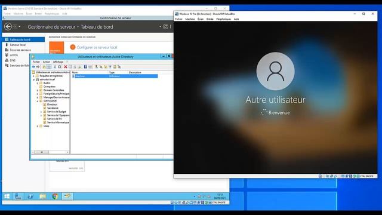Expand the ForeignSecurityPrincipals node
382x215 pixels.
coord(37,94)
